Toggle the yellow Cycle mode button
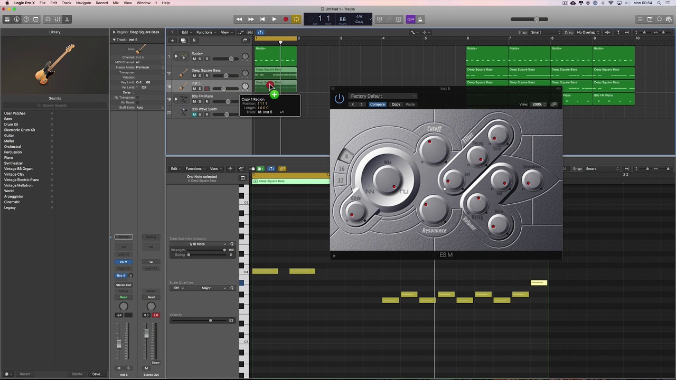The image size is (676, 380). click(x=296, y=20)
